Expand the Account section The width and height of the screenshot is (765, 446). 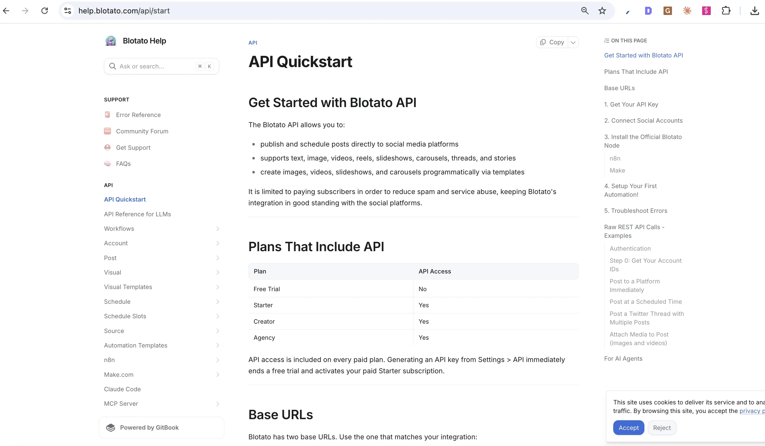[218, 243]
